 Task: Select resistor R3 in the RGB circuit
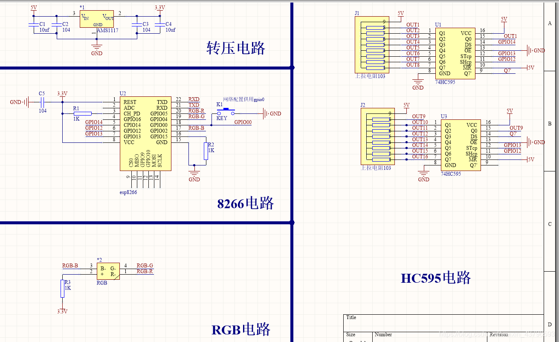tap(62, 288)
